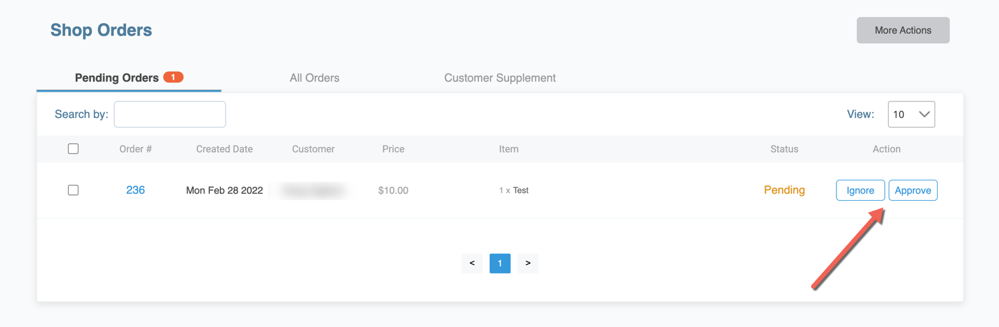
Task: Focus the Search by text field
Action: [x=169, y=115]
